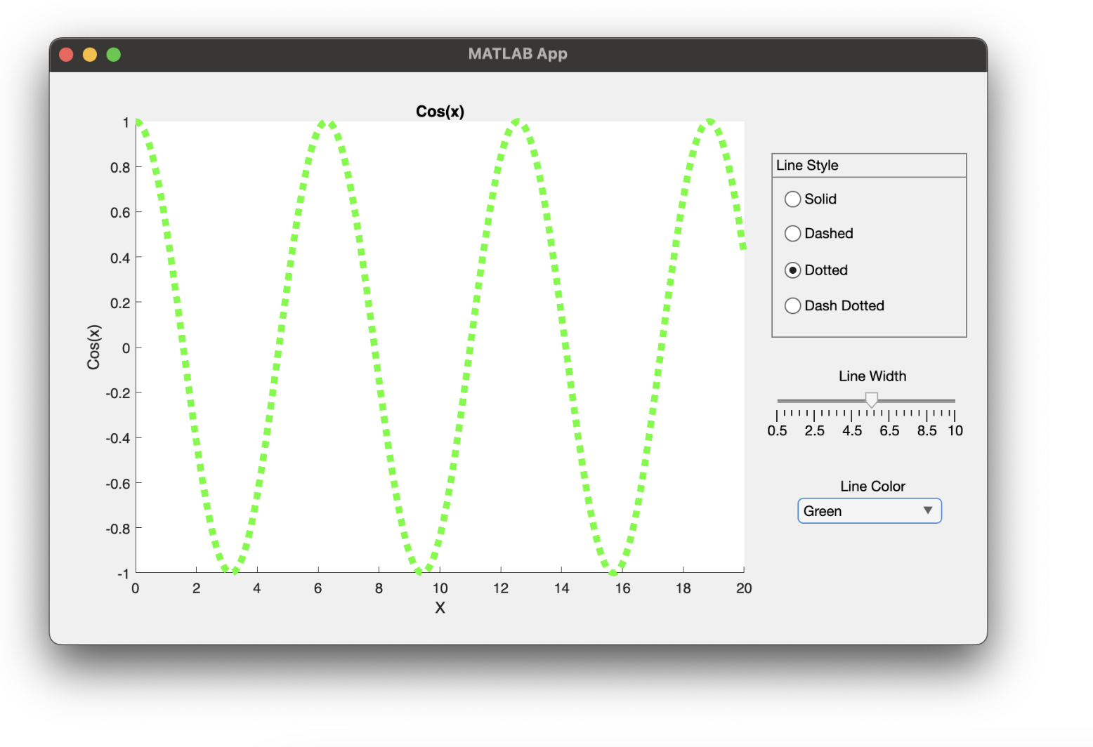The width and height of the screenshot is (1093, 747).
Task: Click the Cos(x) plot title
Action: coord(440,111)
